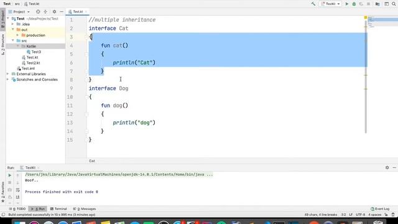Click the println("dog") statement
This screenshot has height=224, width=398.
[134, 123]
